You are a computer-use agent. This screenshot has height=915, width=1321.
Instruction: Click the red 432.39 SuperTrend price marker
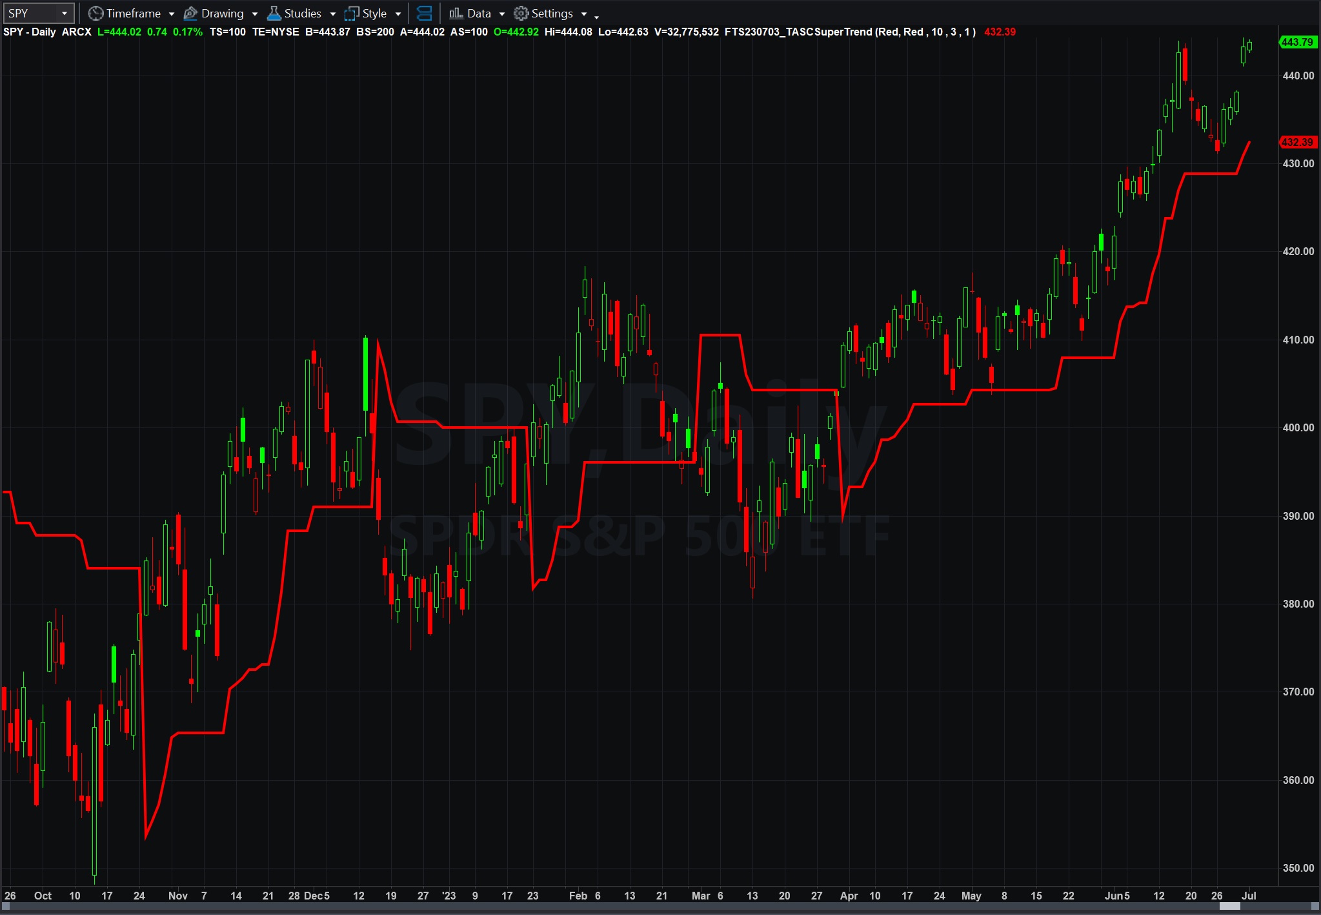(x=1298, y=142)
